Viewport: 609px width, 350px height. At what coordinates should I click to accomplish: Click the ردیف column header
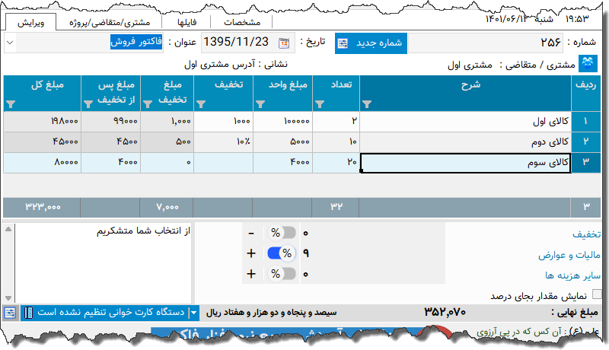click(585, 93)
